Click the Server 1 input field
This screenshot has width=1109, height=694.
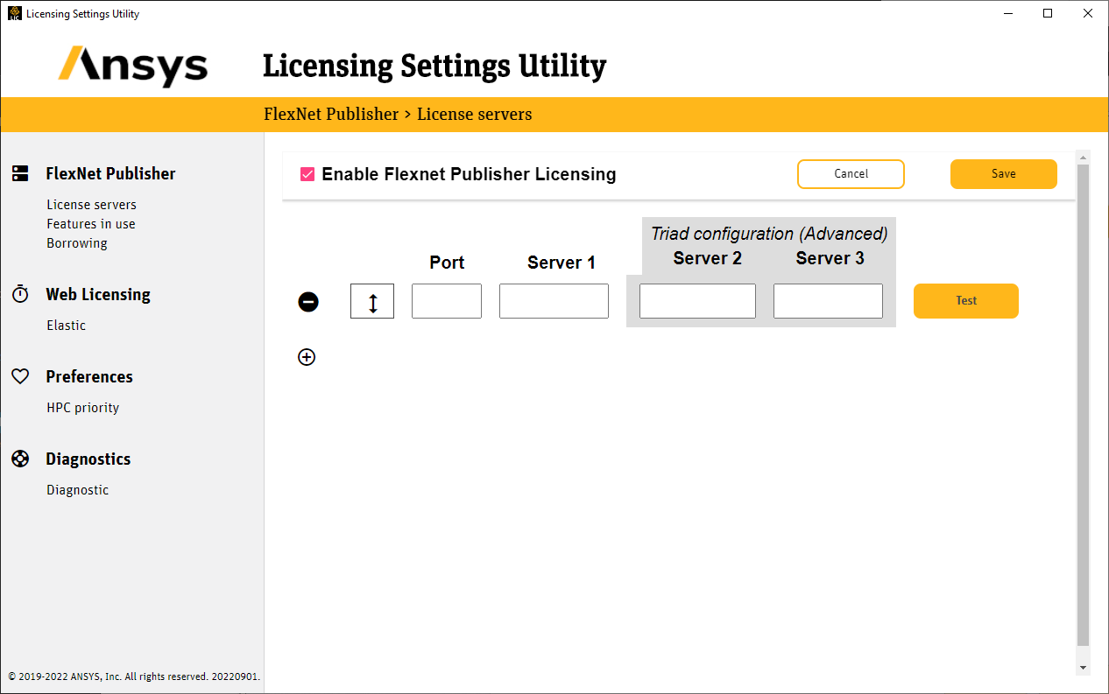(x=554, y=301)
